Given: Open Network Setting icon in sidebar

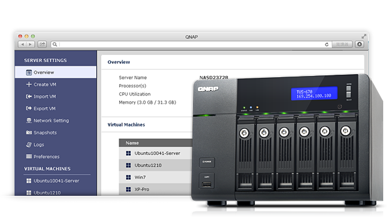Looking at the screenshot, I should point(29,121).
